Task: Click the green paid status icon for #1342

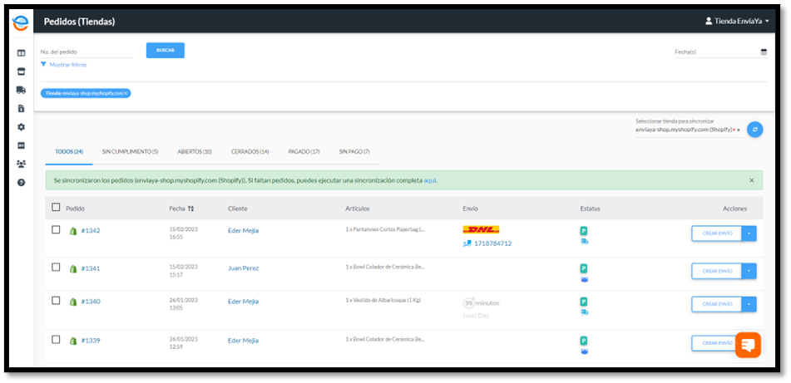Action: pyautogui.click(x=584, y=231)
